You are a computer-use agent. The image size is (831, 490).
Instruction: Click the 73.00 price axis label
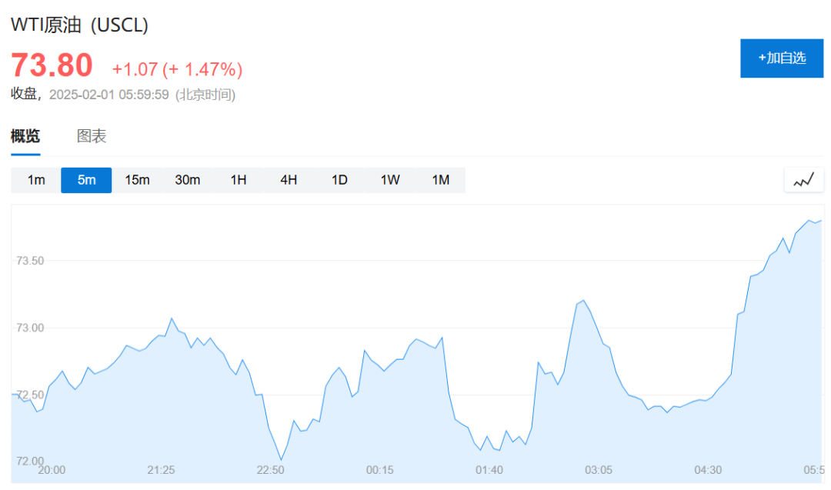[30, 328]
